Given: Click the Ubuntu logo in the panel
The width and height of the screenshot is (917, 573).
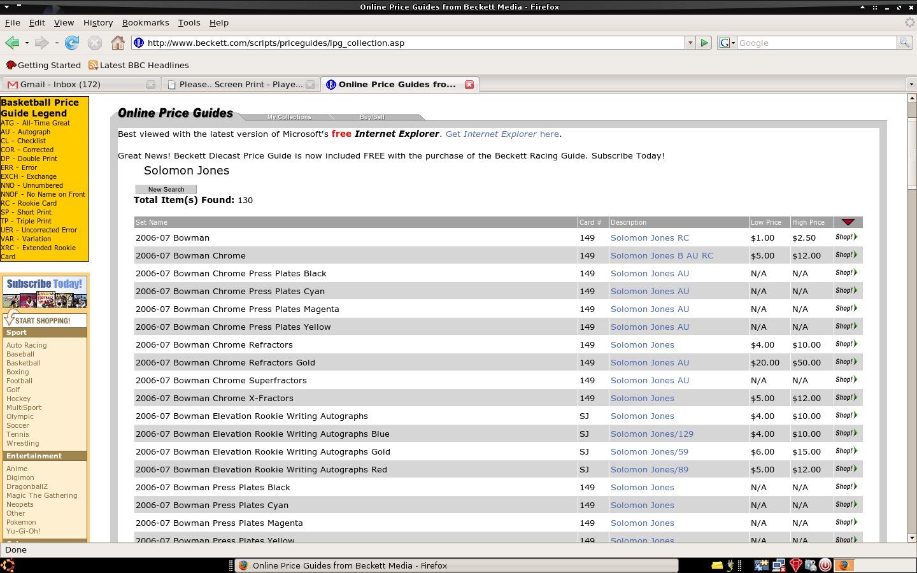Looking at the screenshot, I should [x=8, y=565].
